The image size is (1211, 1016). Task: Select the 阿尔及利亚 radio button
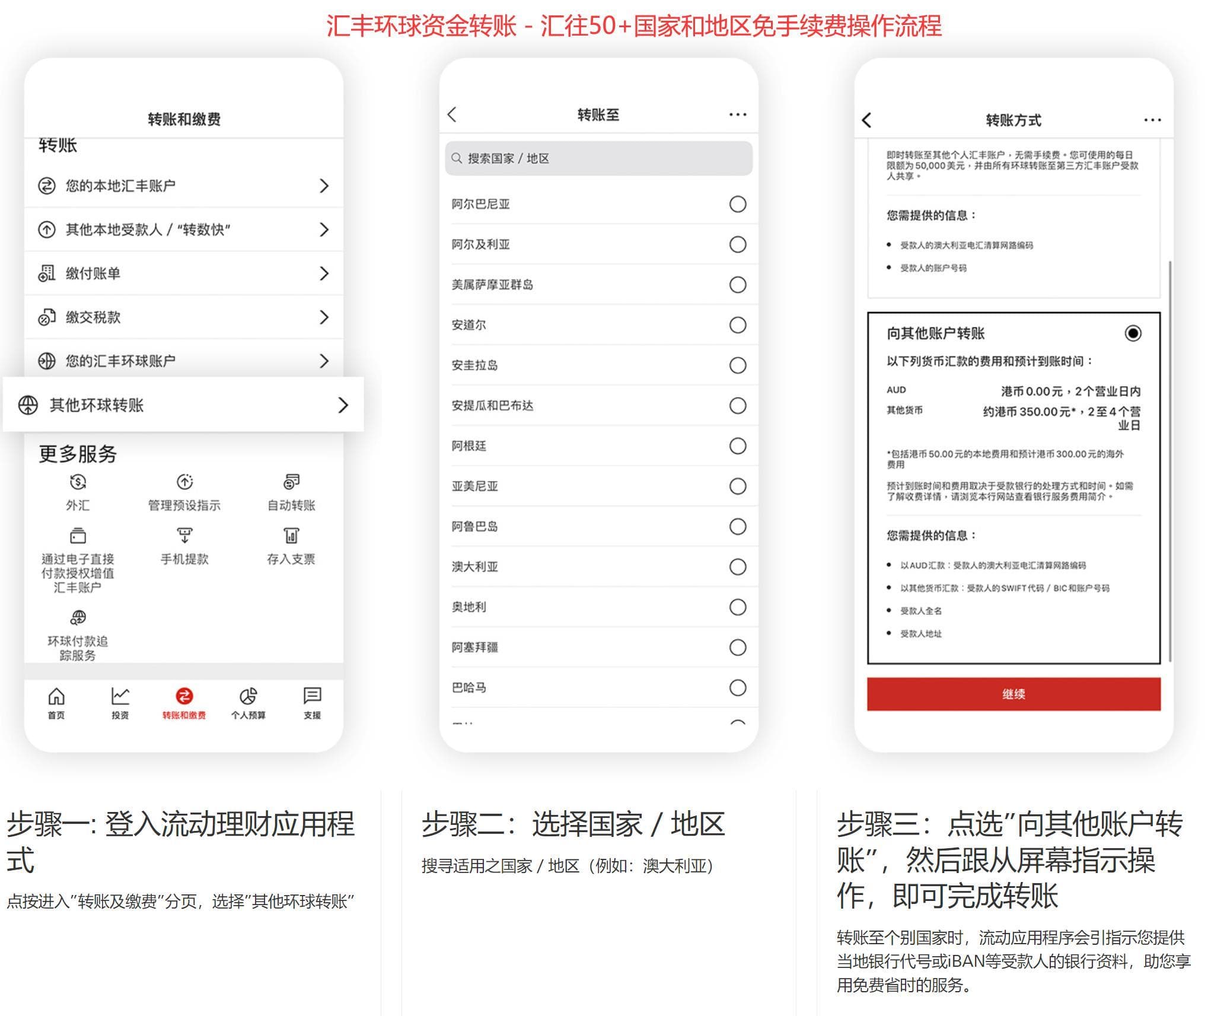coord(738,244)
